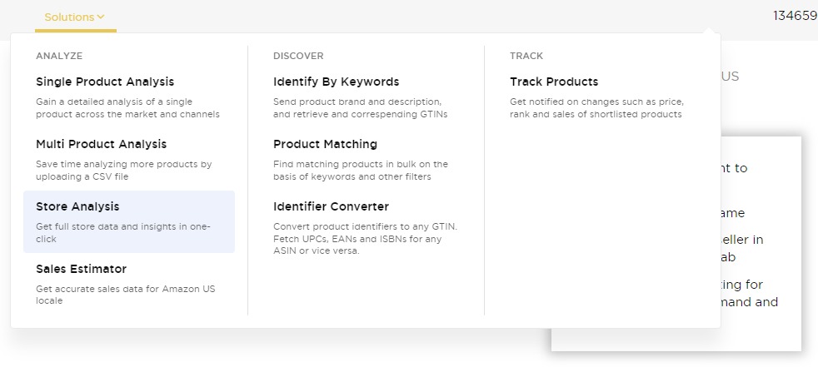
Task: Click the chevron arrow beside Solutions
Action: (101, 17)
